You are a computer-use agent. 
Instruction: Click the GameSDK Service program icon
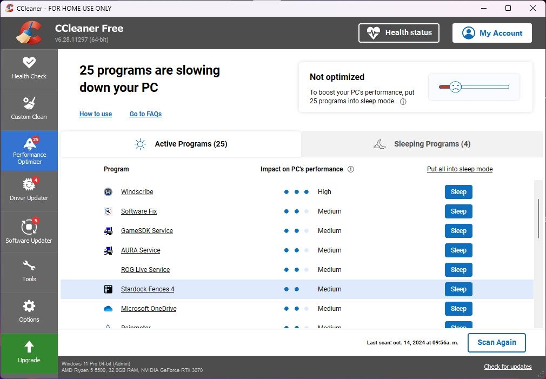108,231
